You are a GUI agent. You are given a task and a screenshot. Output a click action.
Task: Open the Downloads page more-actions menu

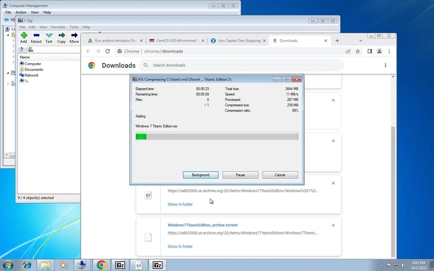pos(385,65)
